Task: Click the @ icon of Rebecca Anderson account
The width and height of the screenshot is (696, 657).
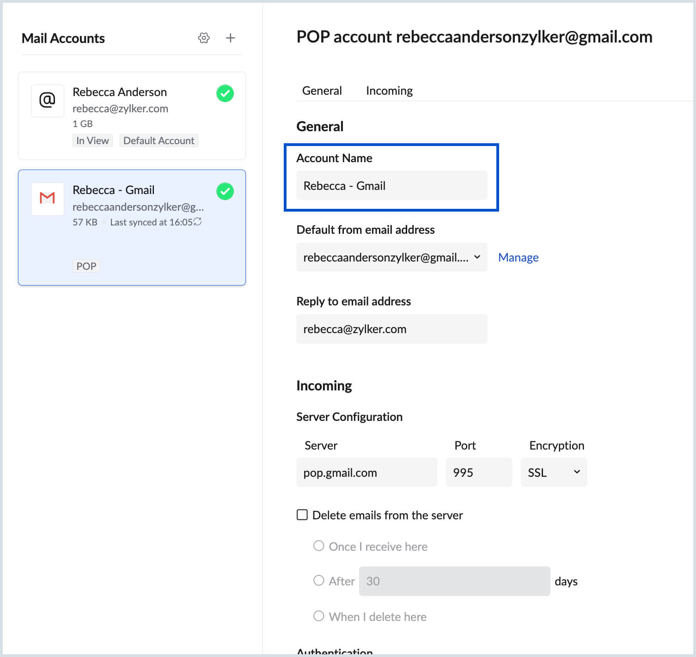Action: coord(47,100)
